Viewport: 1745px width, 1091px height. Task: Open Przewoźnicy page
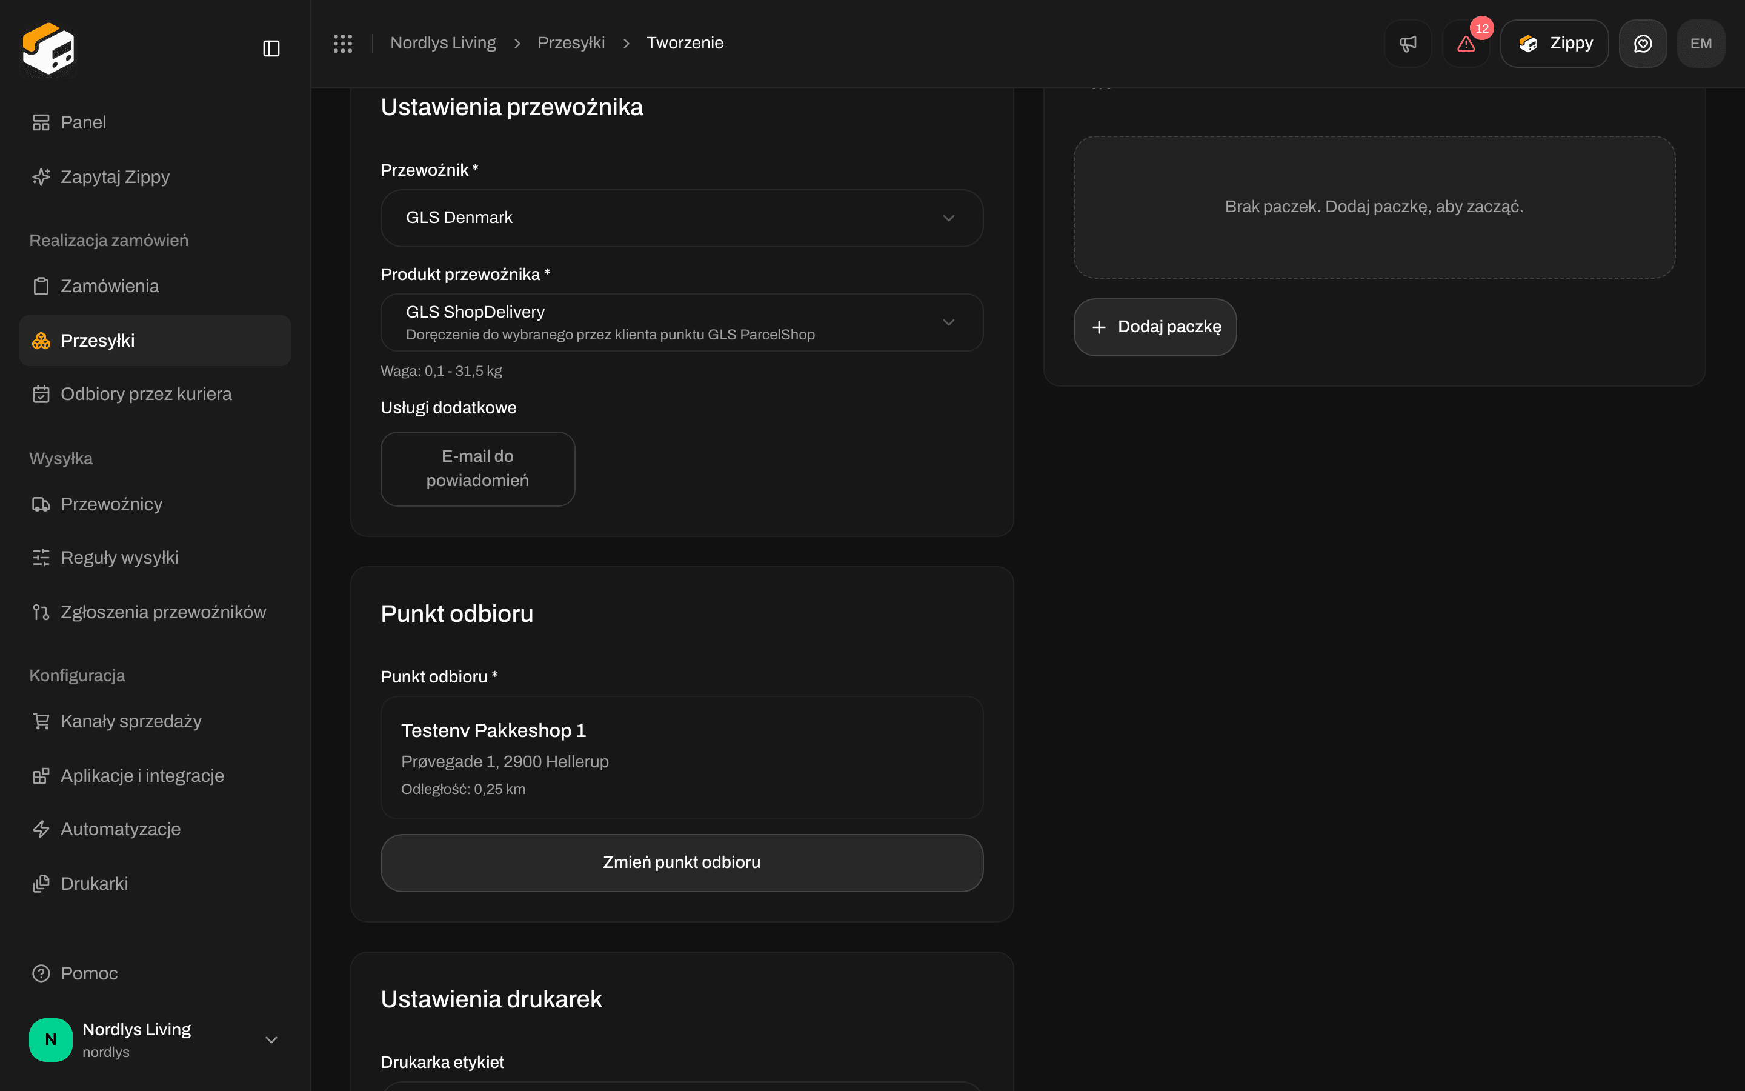[155, 504]
